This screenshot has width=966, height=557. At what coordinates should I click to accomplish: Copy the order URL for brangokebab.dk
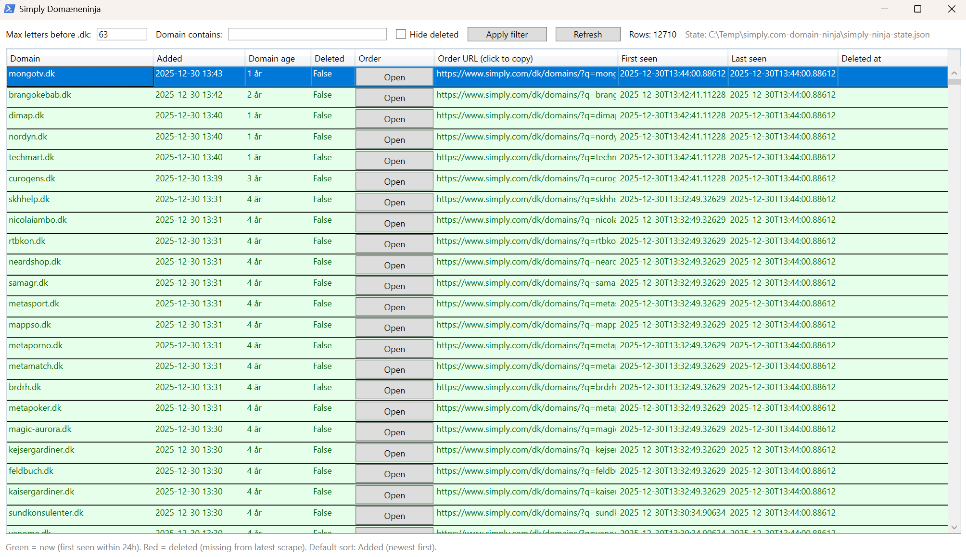(526, 95)
